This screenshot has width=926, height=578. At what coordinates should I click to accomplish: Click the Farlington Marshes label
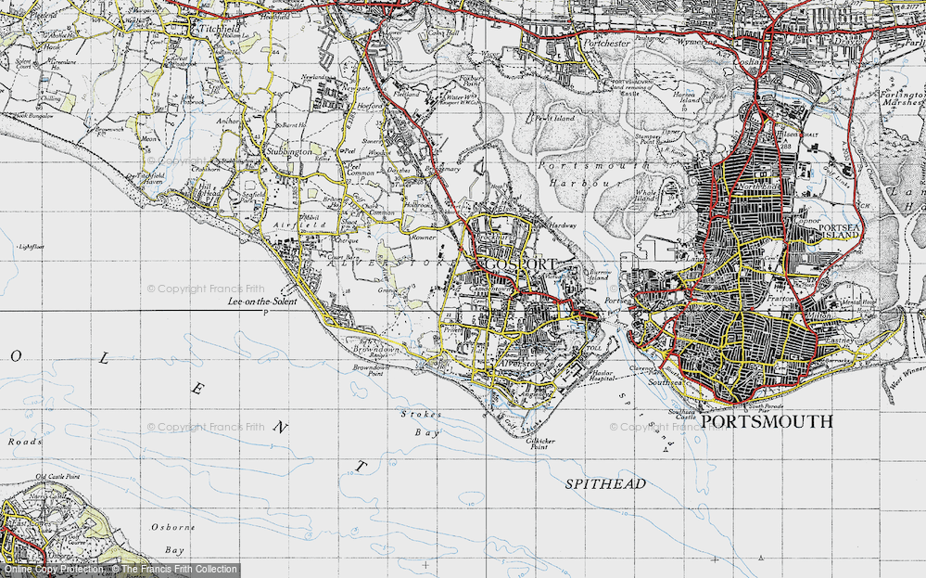902,98
